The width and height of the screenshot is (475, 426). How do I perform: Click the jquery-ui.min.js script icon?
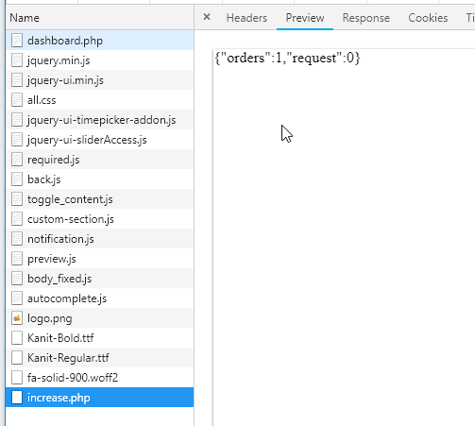pyautogui.click(x=17, y=80)
